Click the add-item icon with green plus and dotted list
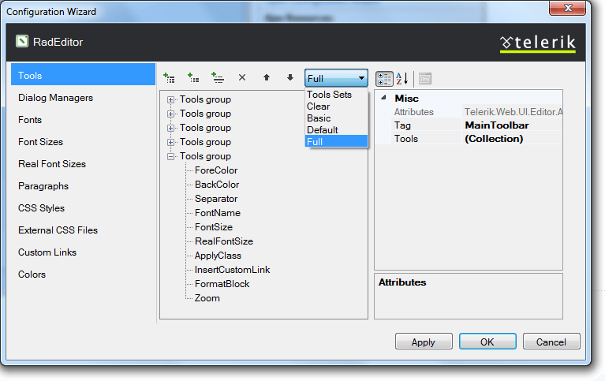Image resolution: width=605 pixels, height=381 pixels. [x=193, y=77]
